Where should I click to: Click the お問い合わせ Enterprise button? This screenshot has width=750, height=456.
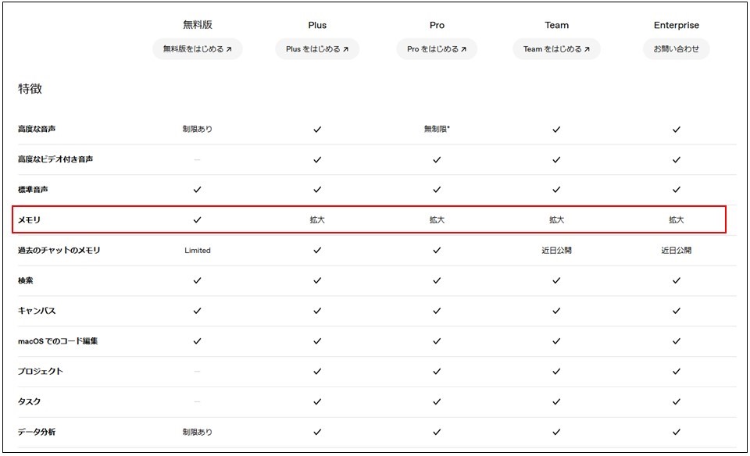click(677, 48)
